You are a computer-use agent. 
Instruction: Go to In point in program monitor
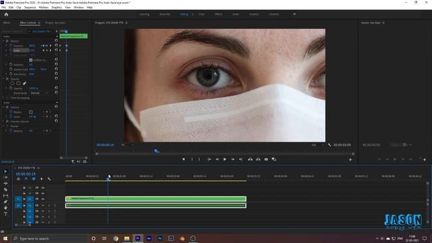click(x=209, y=159)
